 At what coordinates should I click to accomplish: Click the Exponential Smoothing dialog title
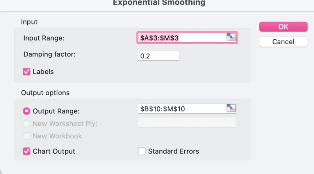click(159, 3)
